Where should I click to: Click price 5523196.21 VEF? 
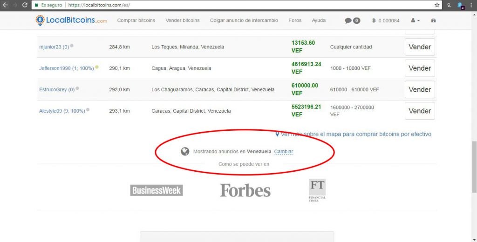click(306, 110)
